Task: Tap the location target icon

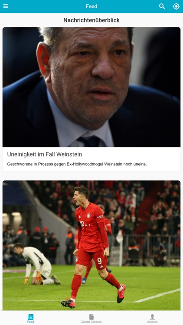Action: coord(176,6)
